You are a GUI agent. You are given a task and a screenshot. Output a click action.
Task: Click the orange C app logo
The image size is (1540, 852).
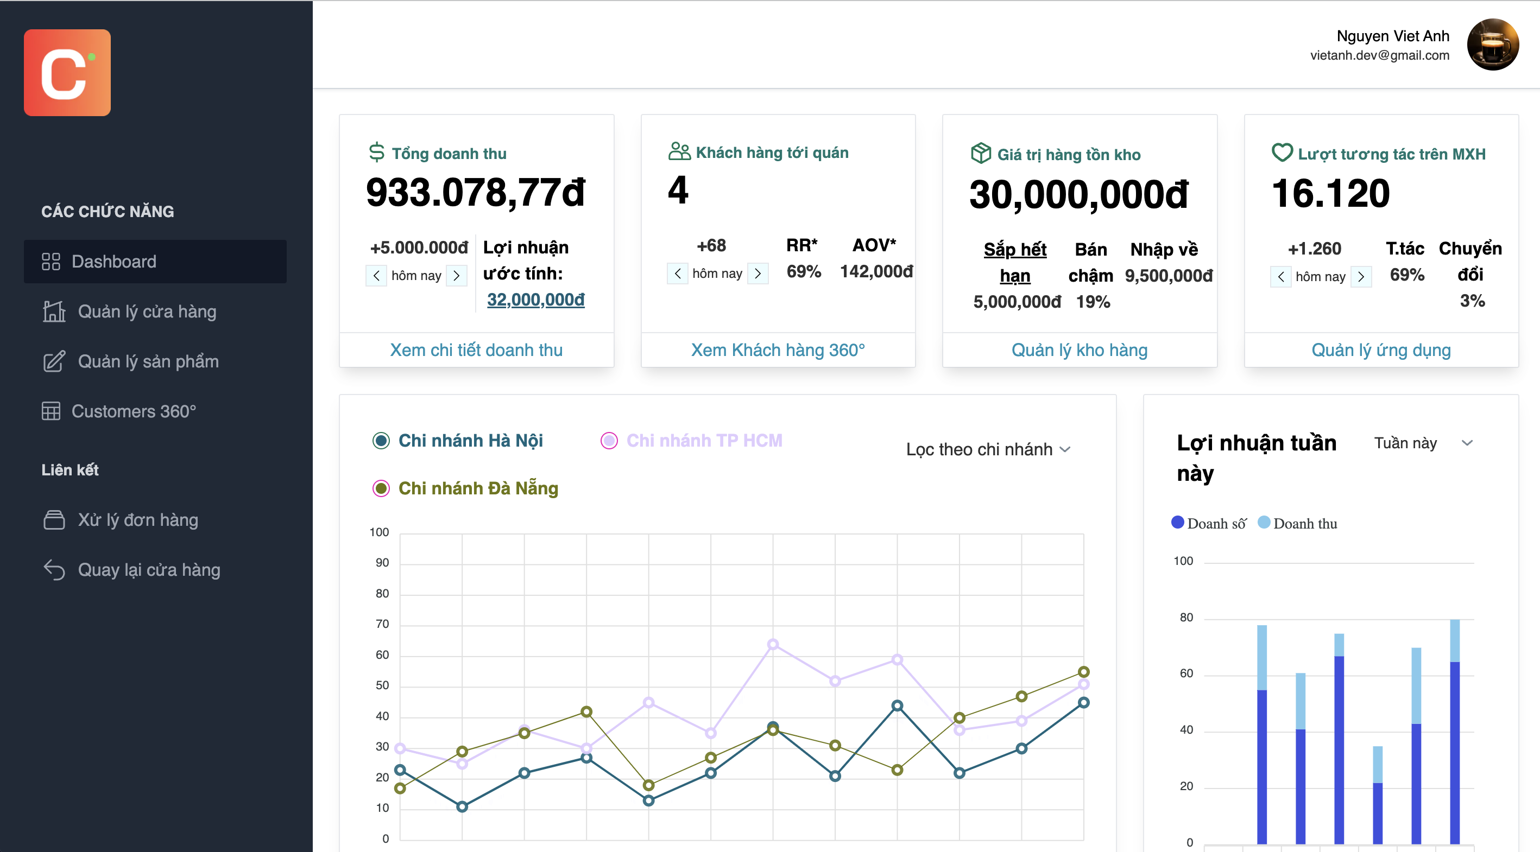(67, 72)
